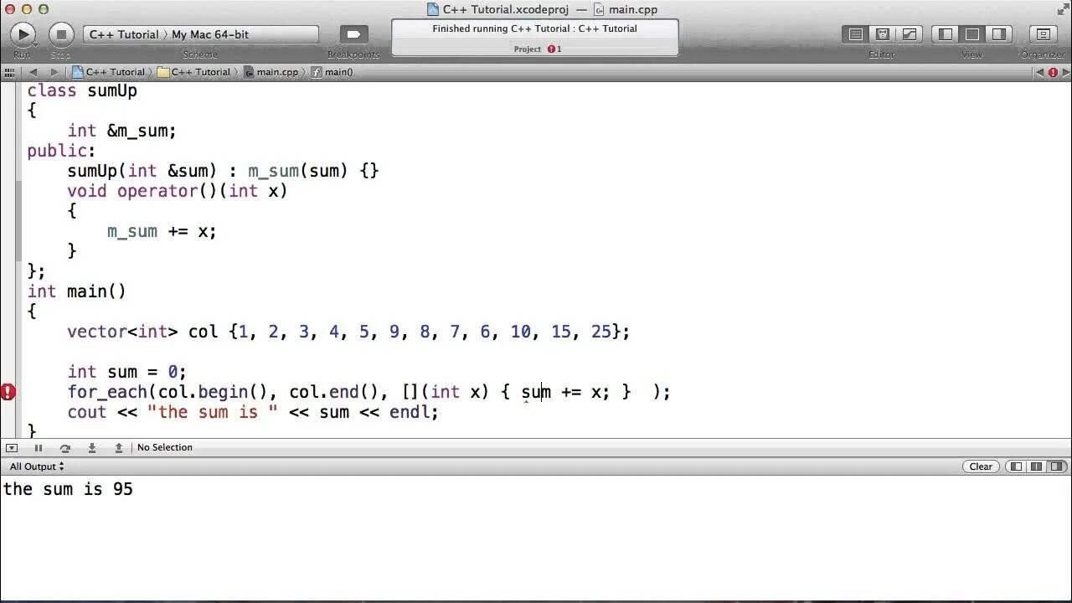Pause program execution in debug bar
The height and width of the screenshot is (603, 1072).
[x=38, y=448]
